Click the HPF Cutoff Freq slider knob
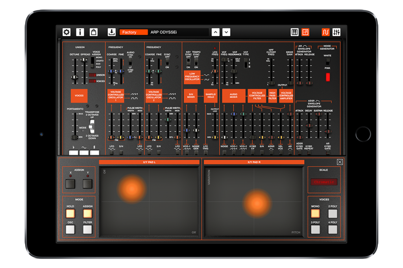The height and width of the screenshot is (268, 403). click(271, 83)
